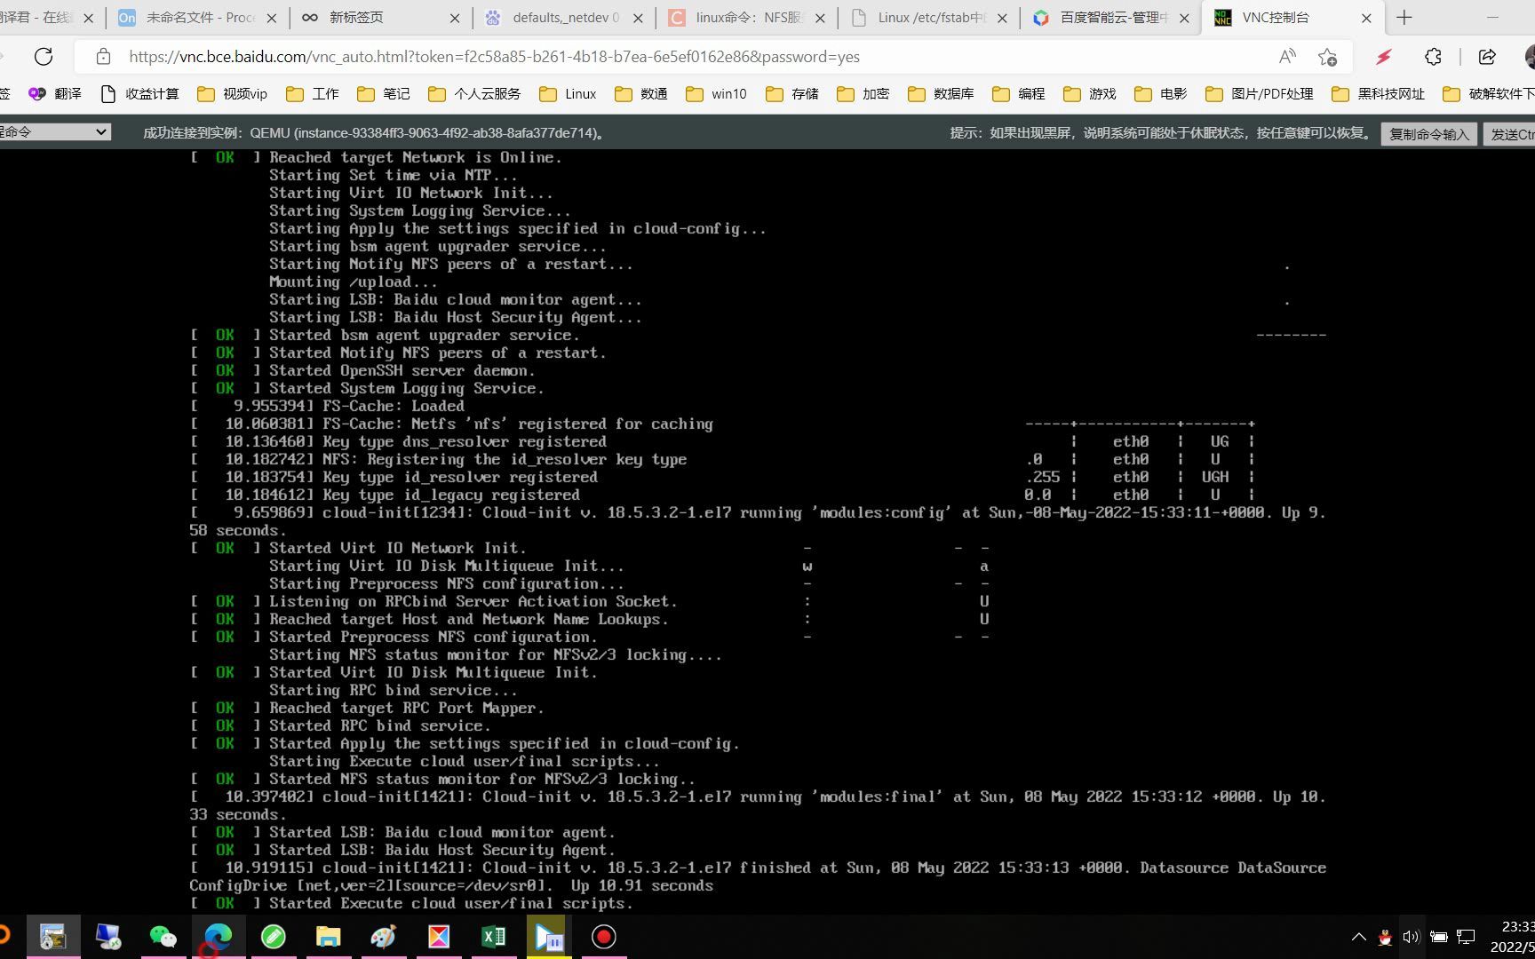Show hidden system tray icons
Image resolution: width=1535 pixels, height=959 pixels.
(x=1358, y=937)
